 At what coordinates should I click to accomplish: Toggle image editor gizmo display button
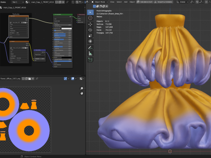[x=65, y=79]
